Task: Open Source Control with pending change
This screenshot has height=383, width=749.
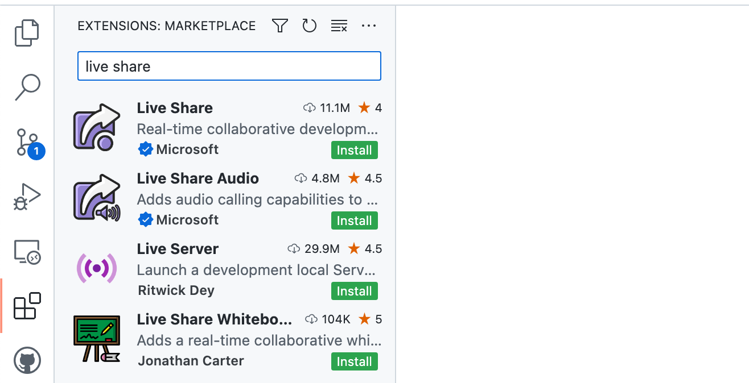Action: click(27, 140)
